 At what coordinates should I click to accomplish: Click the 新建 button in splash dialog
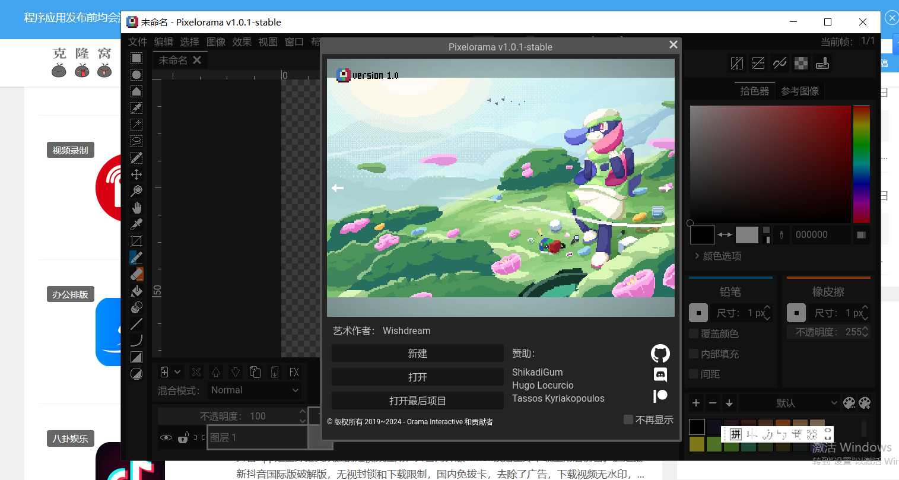click(418, 354)
